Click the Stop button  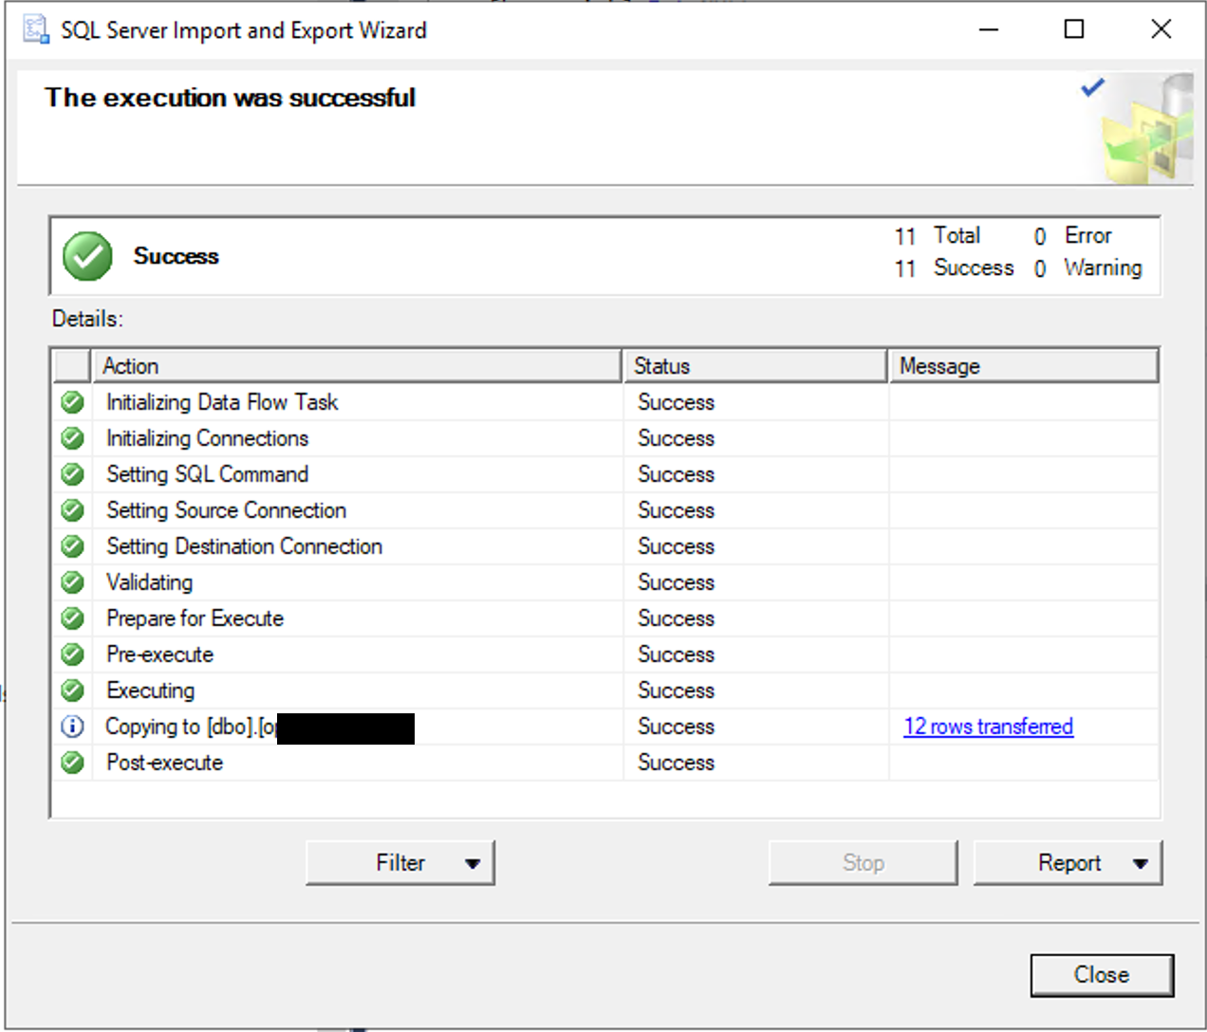(x=863, y=862)
